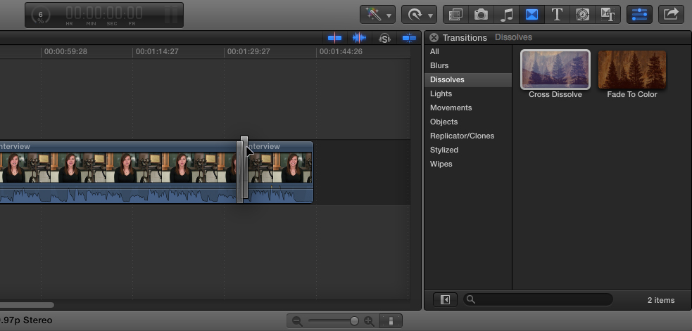Select the Lights category

468,94
